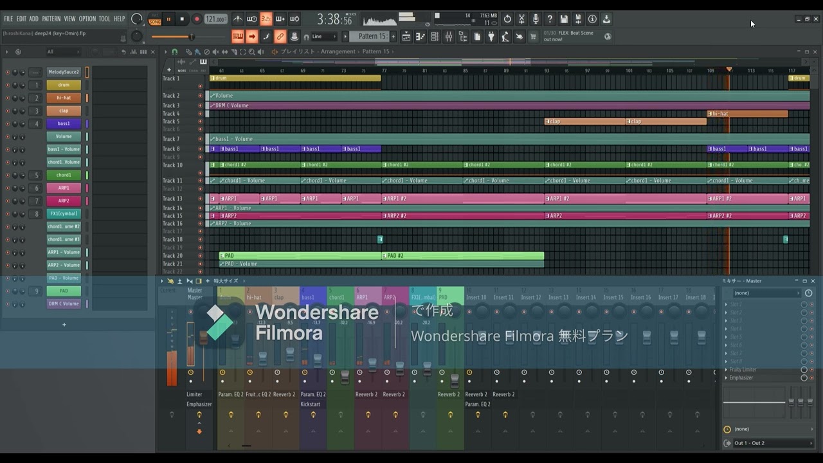Image resolution: width=823 pixels, height=463 pixels.
Task: Toggle playlist snap magnet icon
Action: (x=174, y=51)
